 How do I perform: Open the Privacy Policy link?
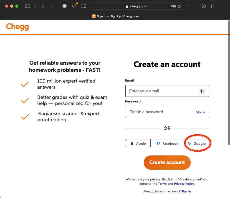pos(184,183)
